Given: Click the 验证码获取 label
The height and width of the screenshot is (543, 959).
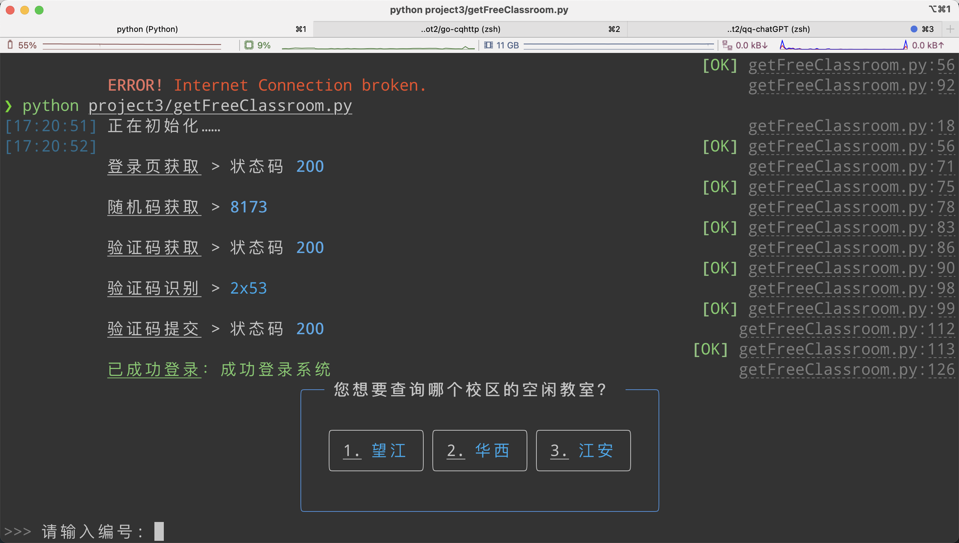Looking at the screenshot, I should tap(154, 248).
